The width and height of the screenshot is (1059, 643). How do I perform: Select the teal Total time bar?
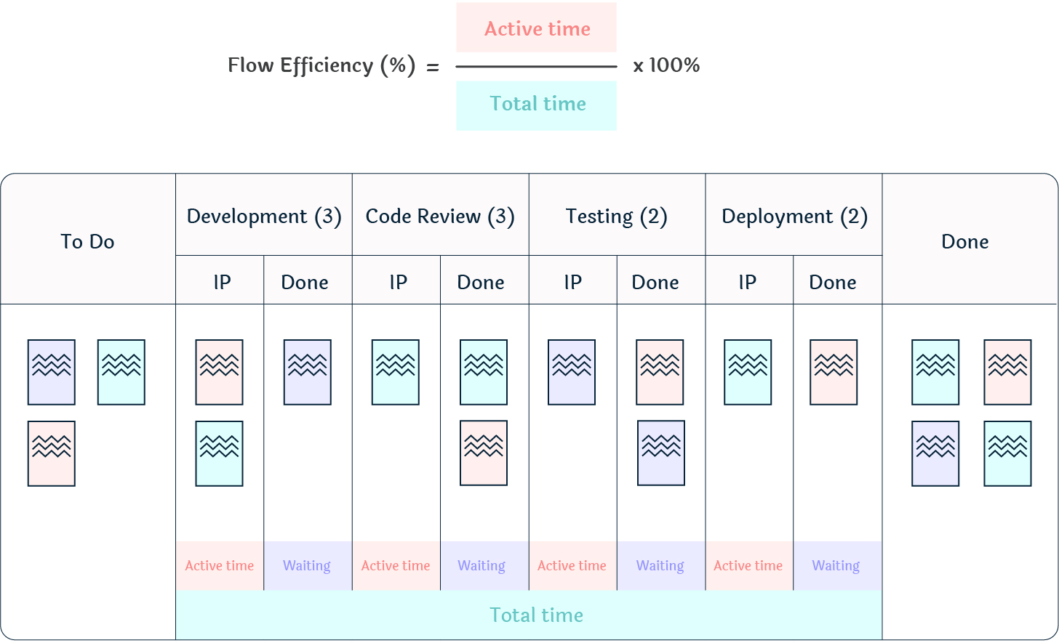[536, 615]
